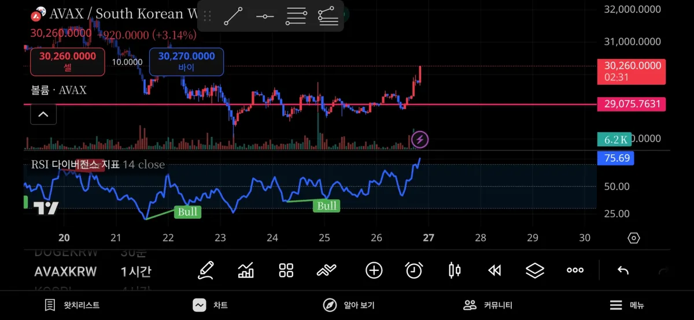Go to the 알아 보기 tab
Screen dimensions: 694x320
(x=349, y=305)
